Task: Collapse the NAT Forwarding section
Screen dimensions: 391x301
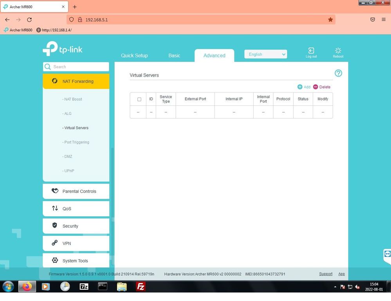Action: pos(76,81)
